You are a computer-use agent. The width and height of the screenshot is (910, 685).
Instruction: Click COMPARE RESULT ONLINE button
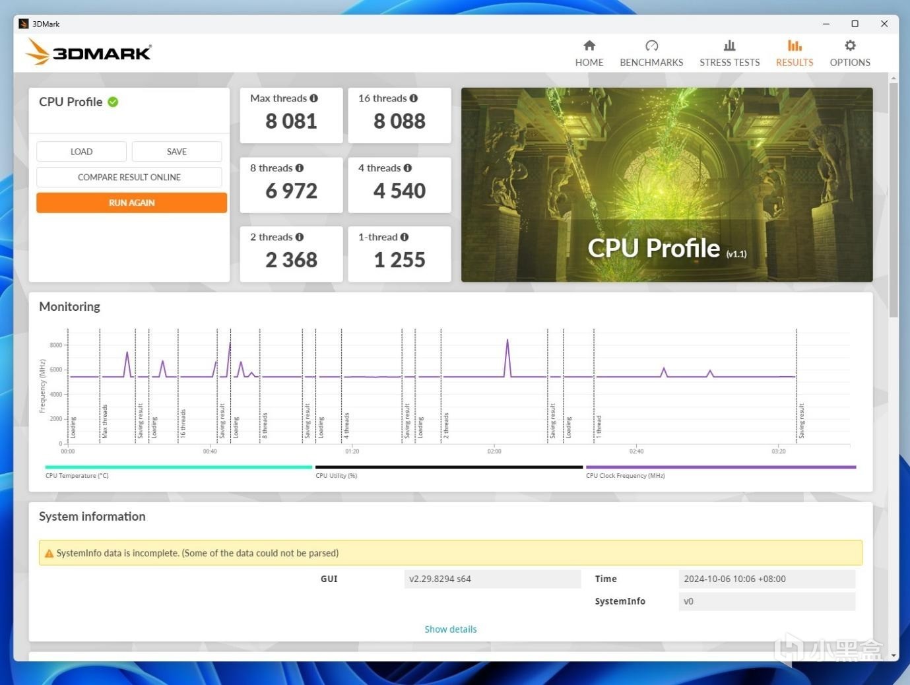(x=129, y=177)
